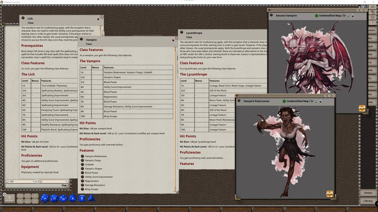The image size is (378, 212).
Task: Roll the four-sided d4 die
Action: [92, 198]
